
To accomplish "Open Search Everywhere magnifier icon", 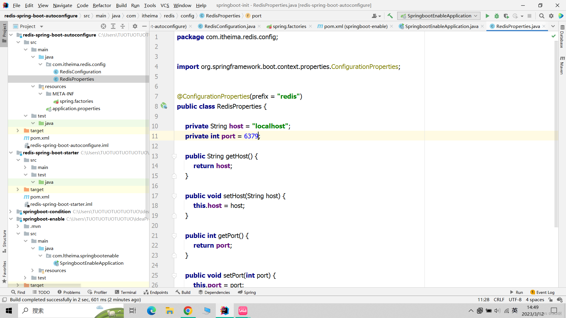I will tap(542, 16).
